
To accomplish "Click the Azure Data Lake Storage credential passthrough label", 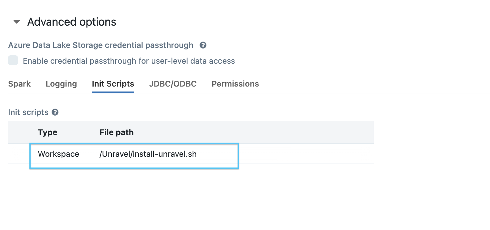I will coord(101,45).
